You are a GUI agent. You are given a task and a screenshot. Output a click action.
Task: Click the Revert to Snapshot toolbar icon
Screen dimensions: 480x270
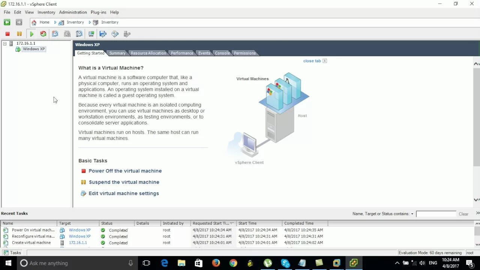pos(67,34)
